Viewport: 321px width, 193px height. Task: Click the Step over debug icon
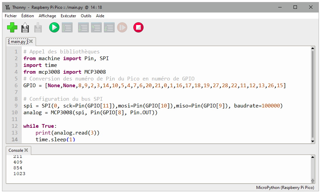pos(83,27)
